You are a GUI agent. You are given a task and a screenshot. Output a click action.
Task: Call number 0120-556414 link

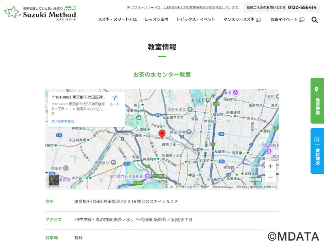point(302,7)
